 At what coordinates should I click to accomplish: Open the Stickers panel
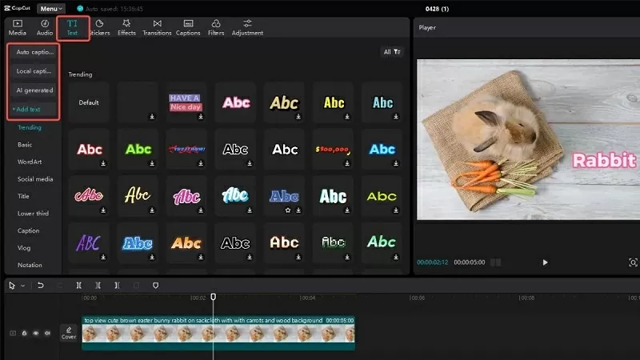click(x=100, y=28)
